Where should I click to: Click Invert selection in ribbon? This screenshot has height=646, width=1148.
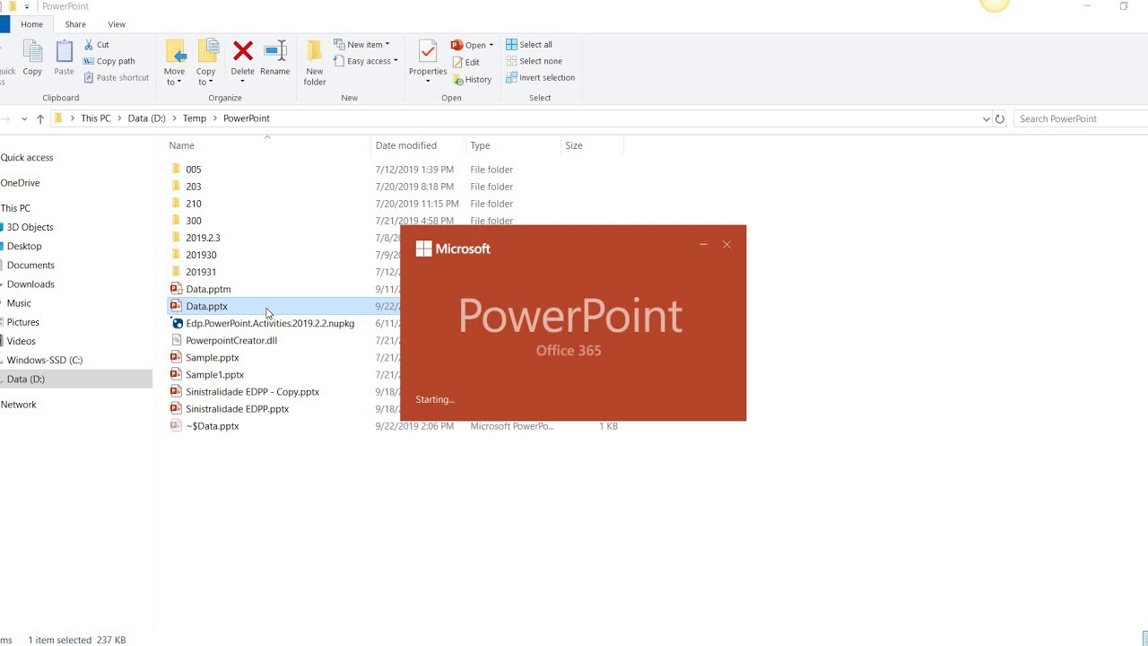[540, 78]
